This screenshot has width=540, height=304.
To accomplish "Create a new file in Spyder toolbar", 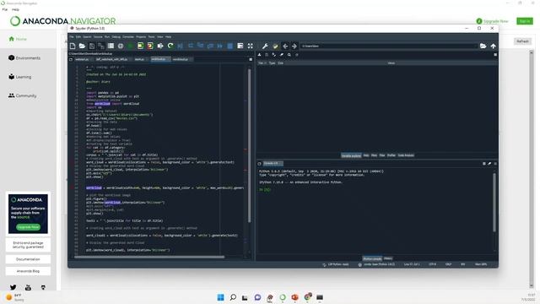I will [73, 46].
